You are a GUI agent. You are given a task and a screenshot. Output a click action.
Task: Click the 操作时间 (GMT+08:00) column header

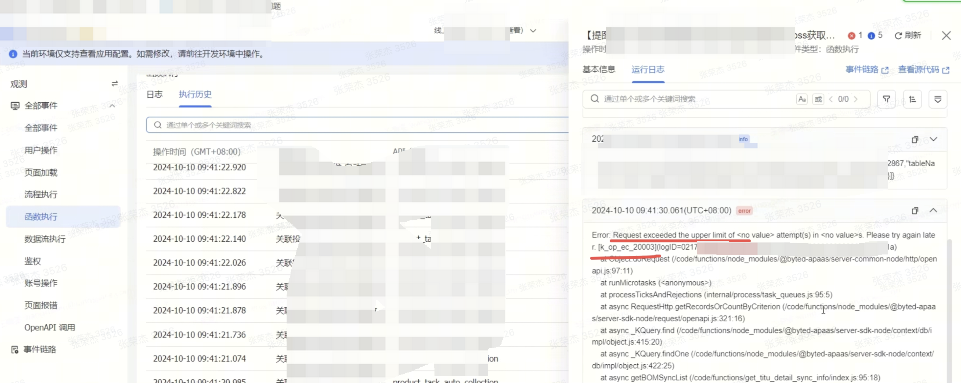click(197, 152)
